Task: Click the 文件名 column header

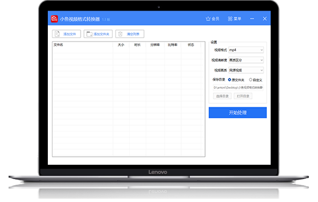Action: [58, 45]
